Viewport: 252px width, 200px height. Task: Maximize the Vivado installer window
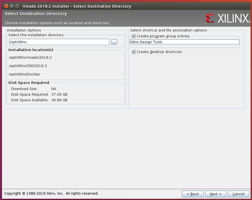coord(17,6)
